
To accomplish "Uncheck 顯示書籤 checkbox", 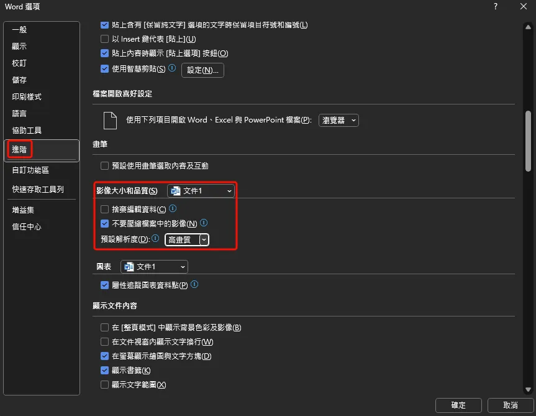I will tap(104, 370).
